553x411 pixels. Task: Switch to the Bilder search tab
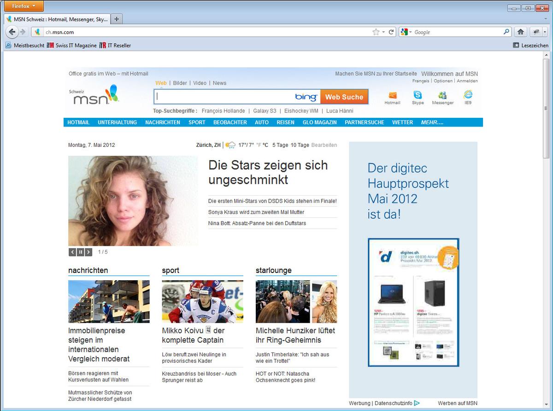(180, 83)
